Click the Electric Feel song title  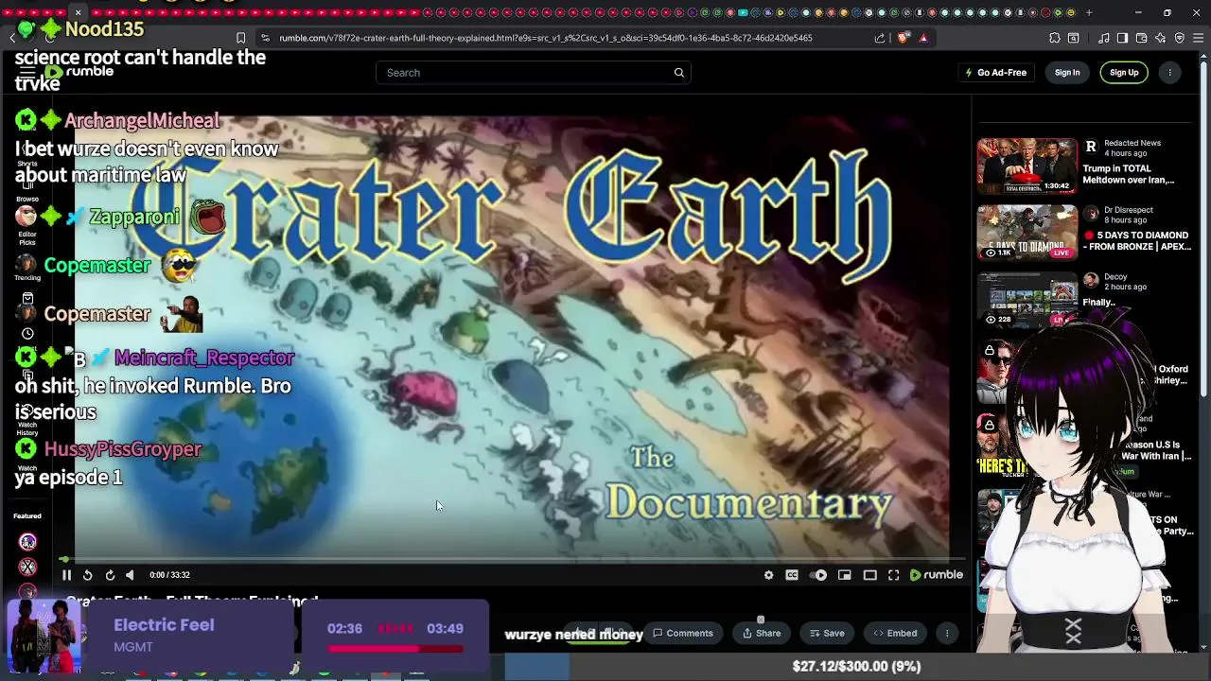[164, 625]
